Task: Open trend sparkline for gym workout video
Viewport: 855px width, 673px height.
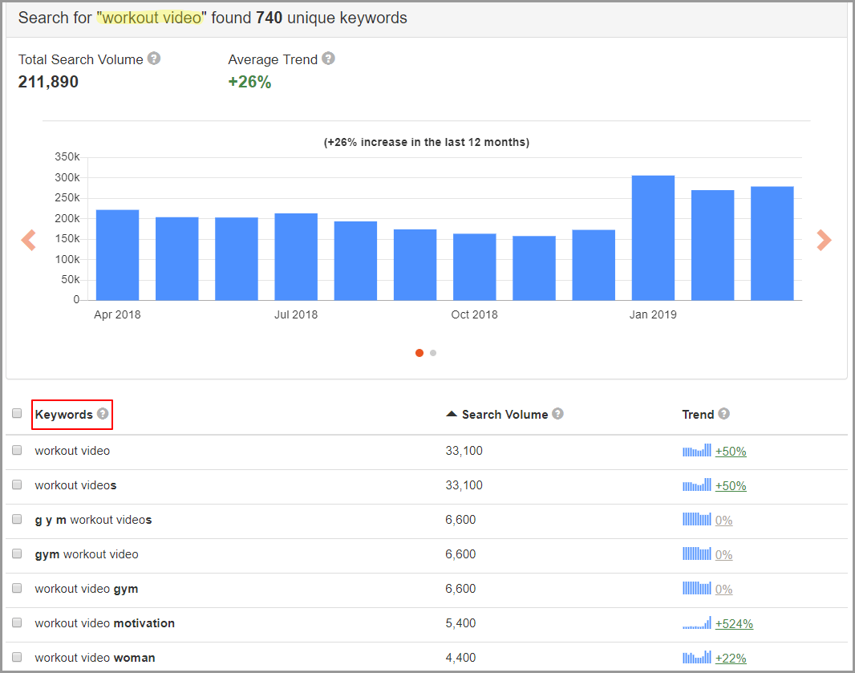Action: pos(697,553)
